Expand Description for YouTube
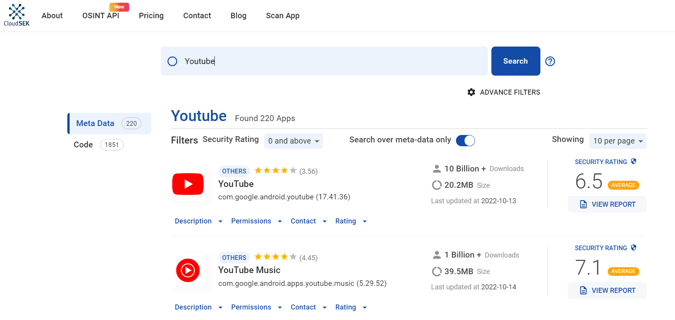Viewport: 675px width, 320px height. click(198, 221)
